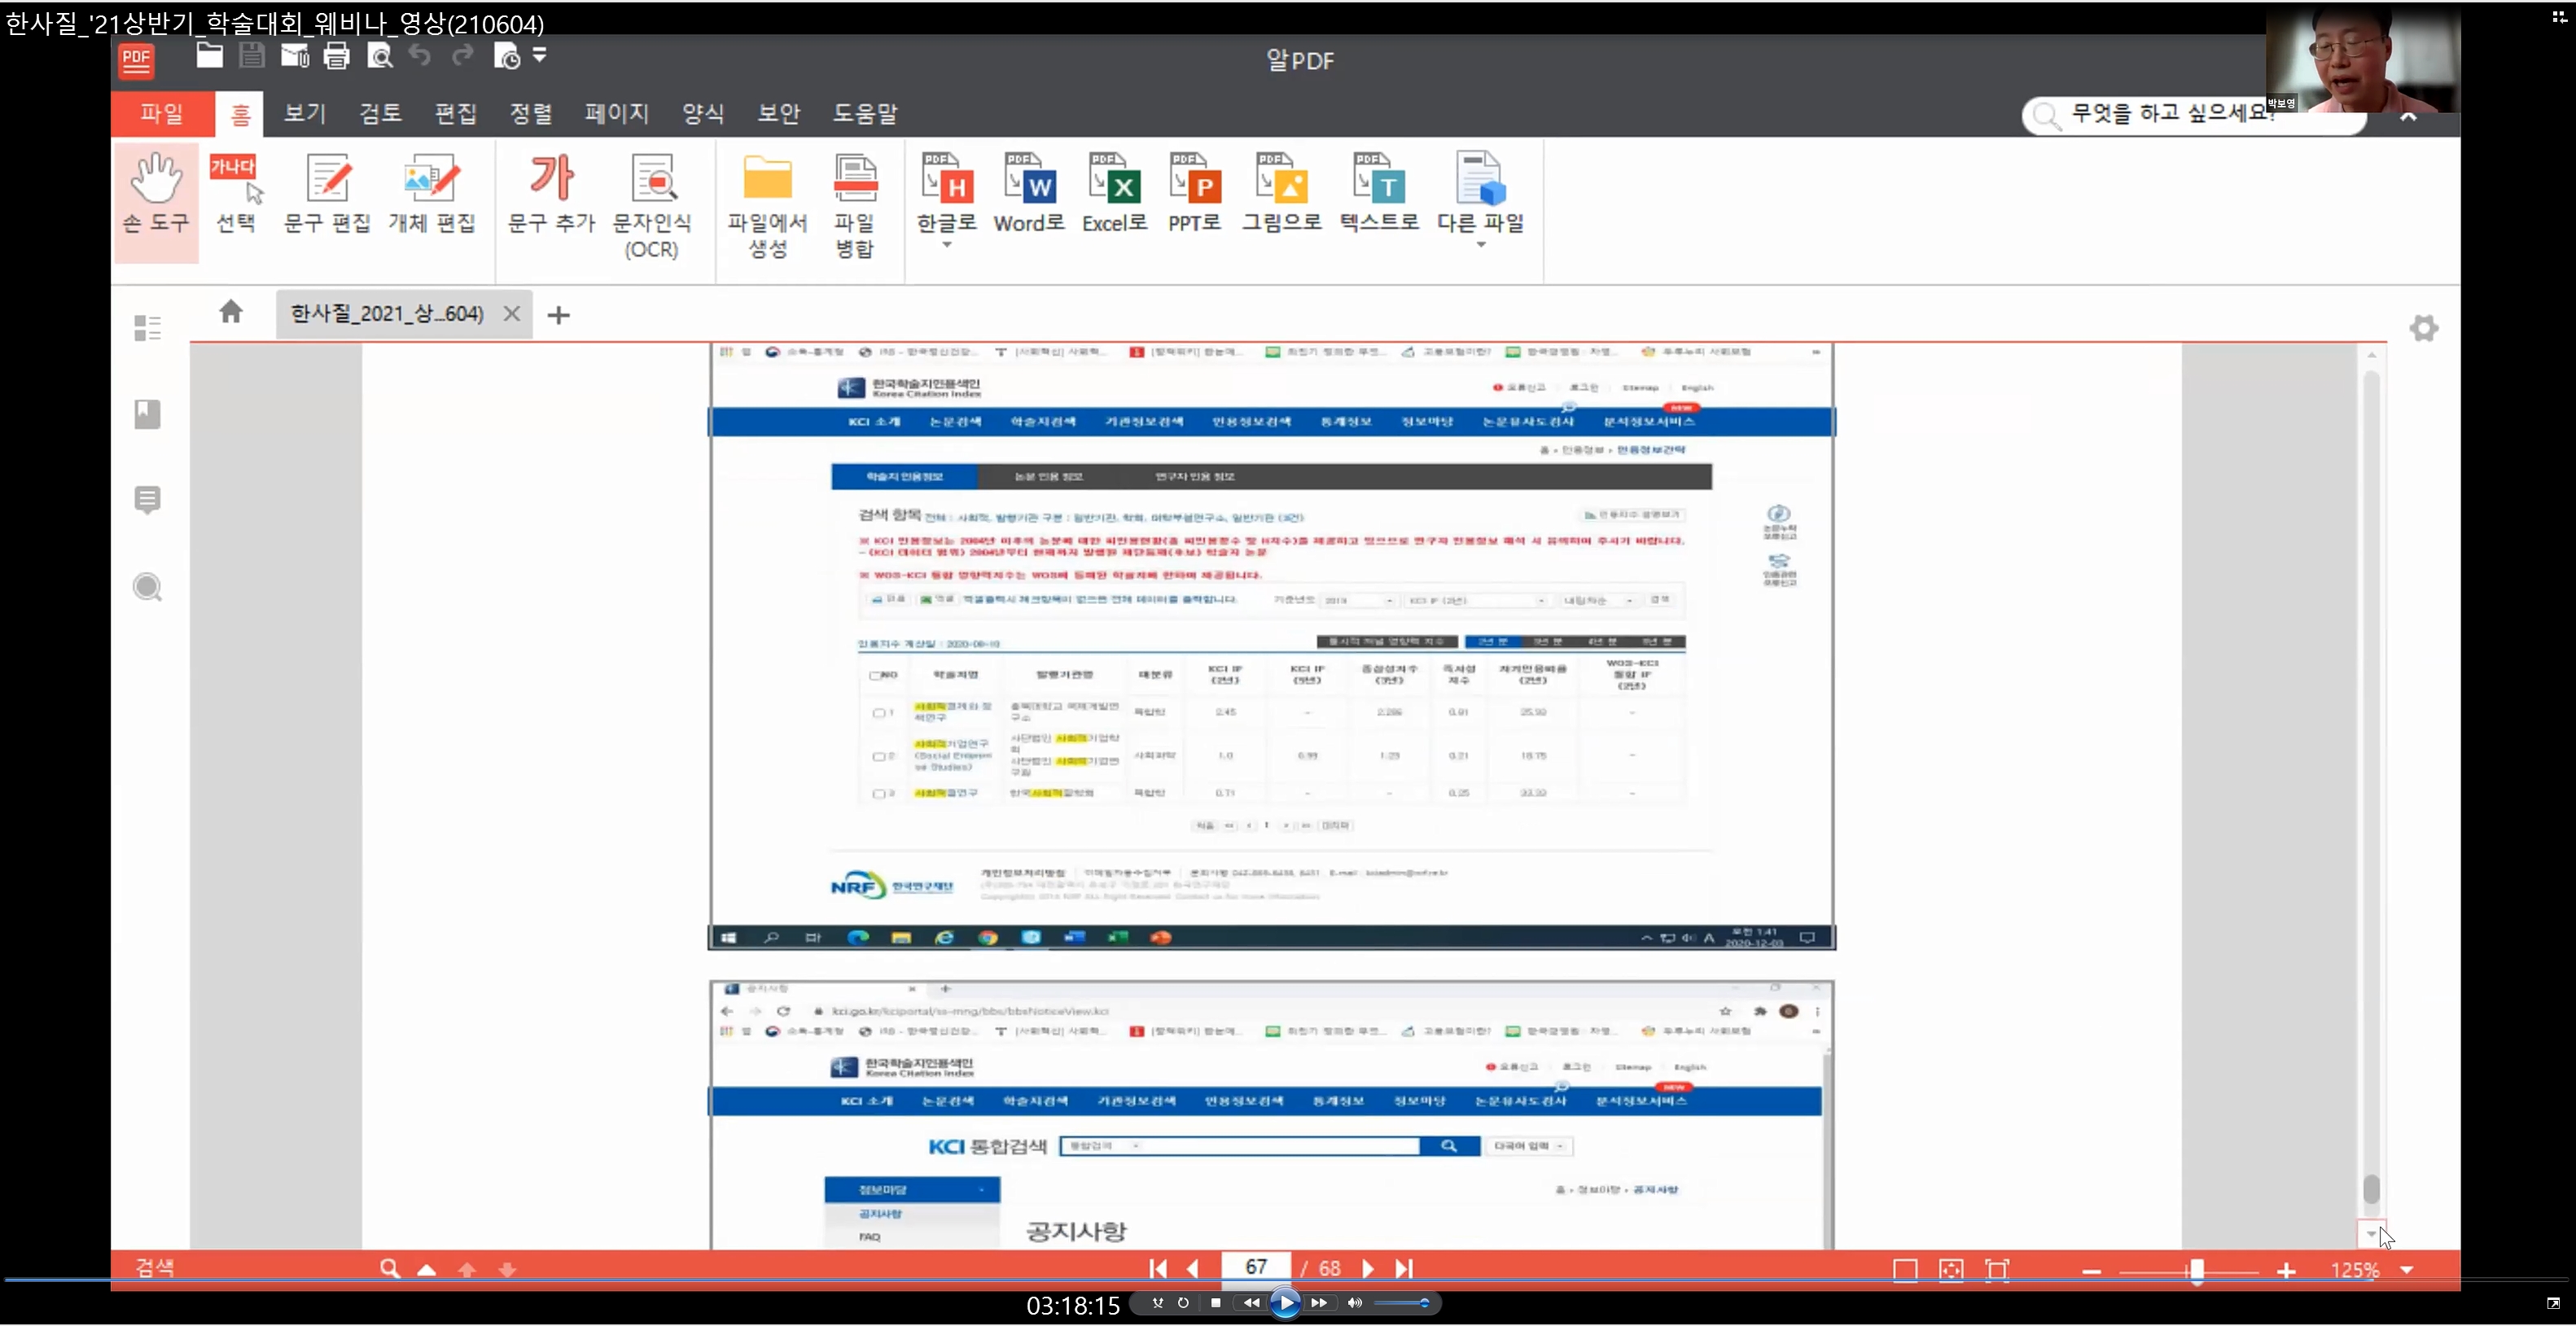
Task: Jump to the last page button
Action: (1404, 1268)
